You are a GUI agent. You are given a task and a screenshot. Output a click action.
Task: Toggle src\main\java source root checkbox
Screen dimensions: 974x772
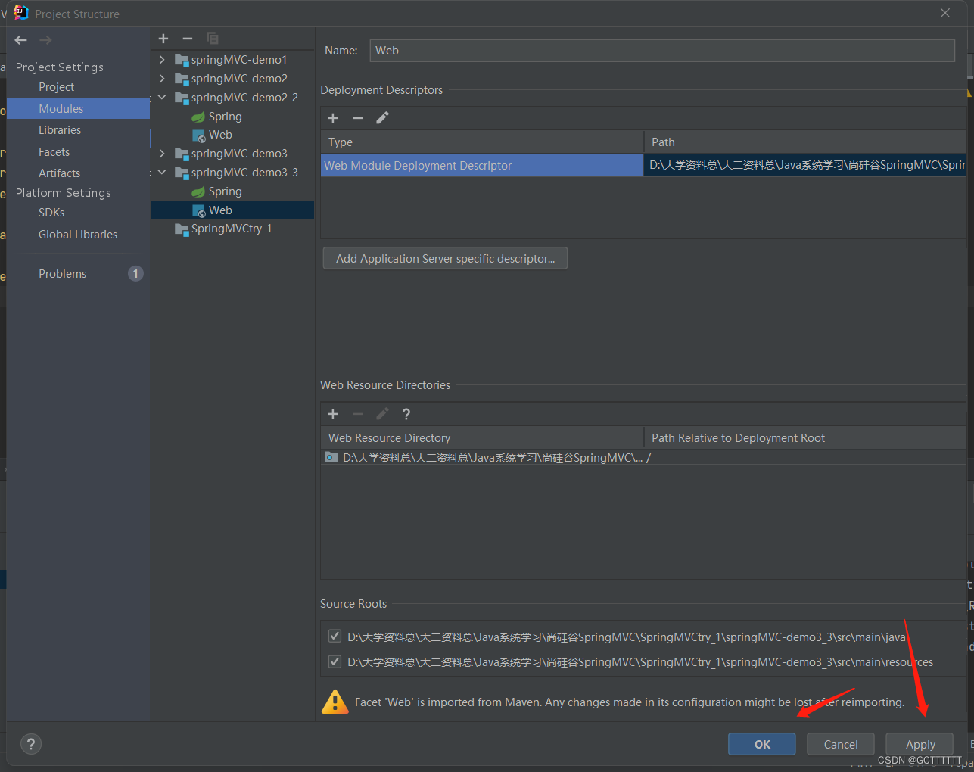click(x=335, y=636)
